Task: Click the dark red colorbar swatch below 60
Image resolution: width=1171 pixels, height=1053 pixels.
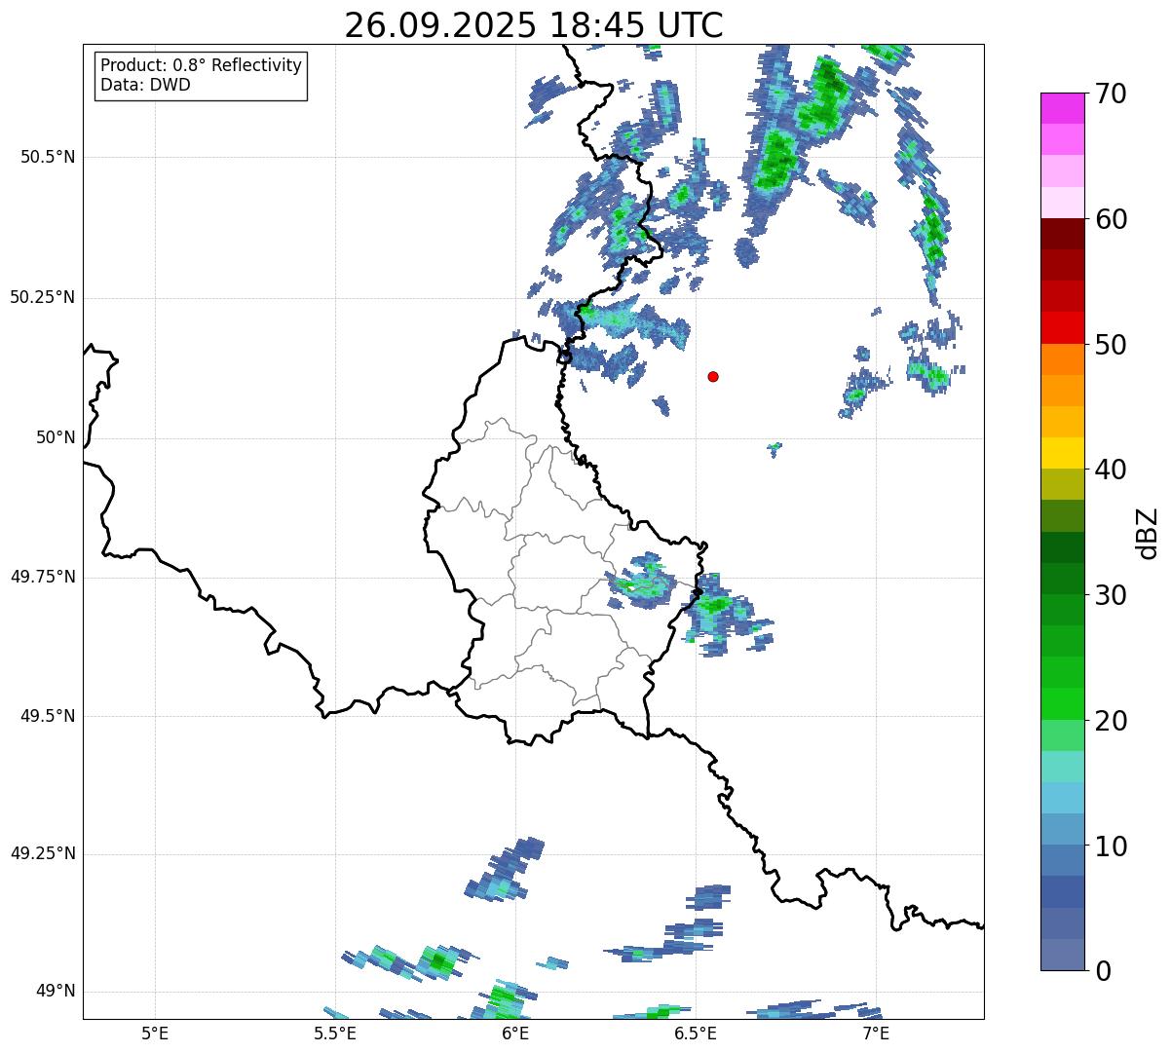Action: (x=1062, y=234)
